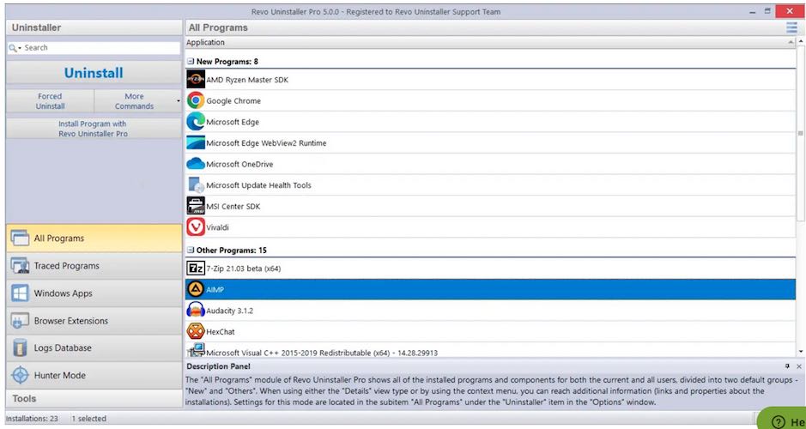This screenshot has width=806, height=429.
Task: Select the MSI Center SDK entry
Action: point(490,206)
